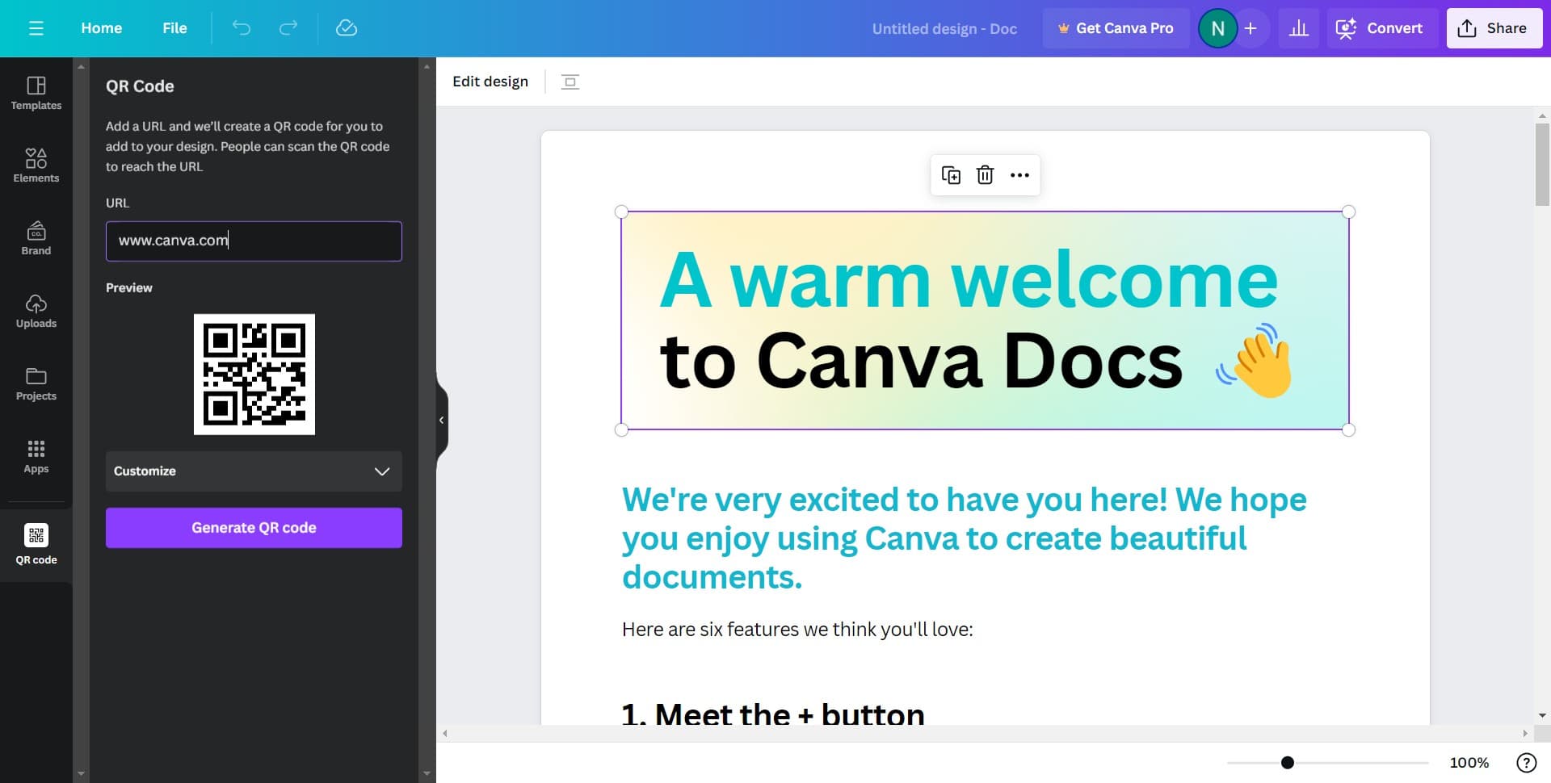
Task: Click Generate QR code
Action: point(254,527)
